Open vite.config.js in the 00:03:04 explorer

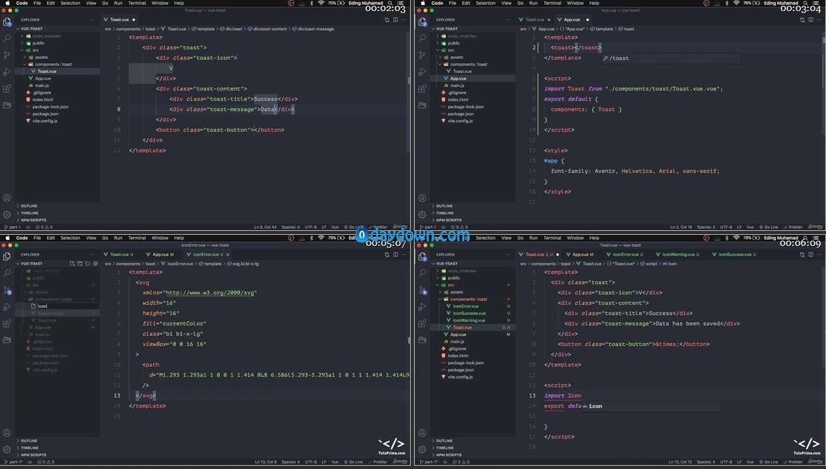pyautogui.click(x=461, y=121)
